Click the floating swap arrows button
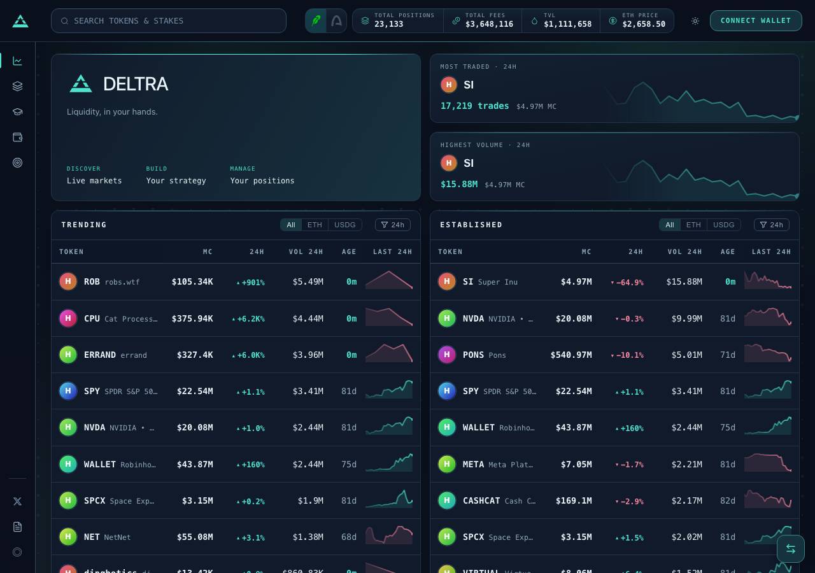 point(791,549)
